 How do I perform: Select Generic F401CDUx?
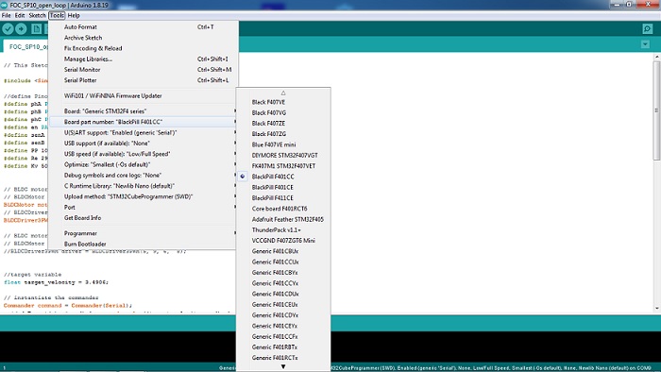click(x=283, y=294)
